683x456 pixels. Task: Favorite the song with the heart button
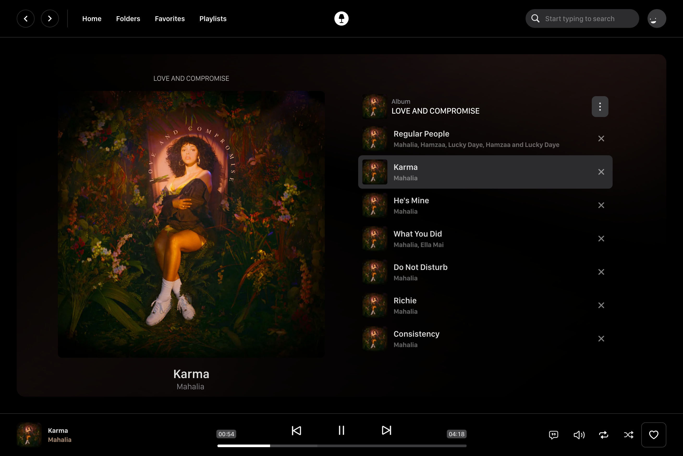pos(654,435)
